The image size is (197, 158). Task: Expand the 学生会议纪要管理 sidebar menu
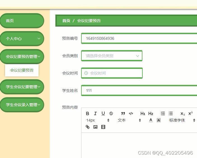coord(22,87)
